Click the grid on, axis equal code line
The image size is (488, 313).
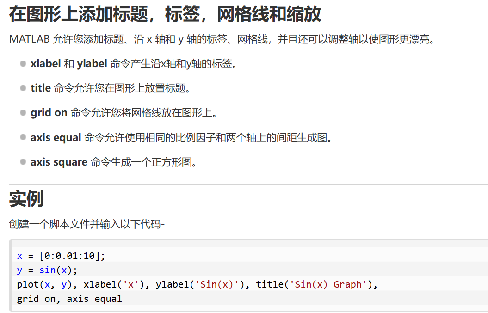coord(69,299)
